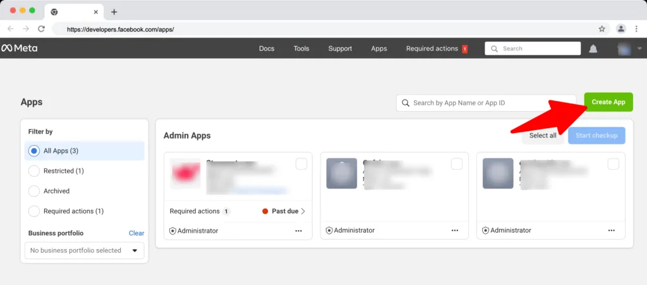Open more options on first app card
647x285 pixels.
[299, 231]
